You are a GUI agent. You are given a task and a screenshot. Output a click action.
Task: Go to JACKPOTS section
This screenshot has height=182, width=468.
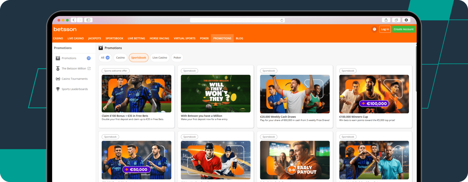95,38
